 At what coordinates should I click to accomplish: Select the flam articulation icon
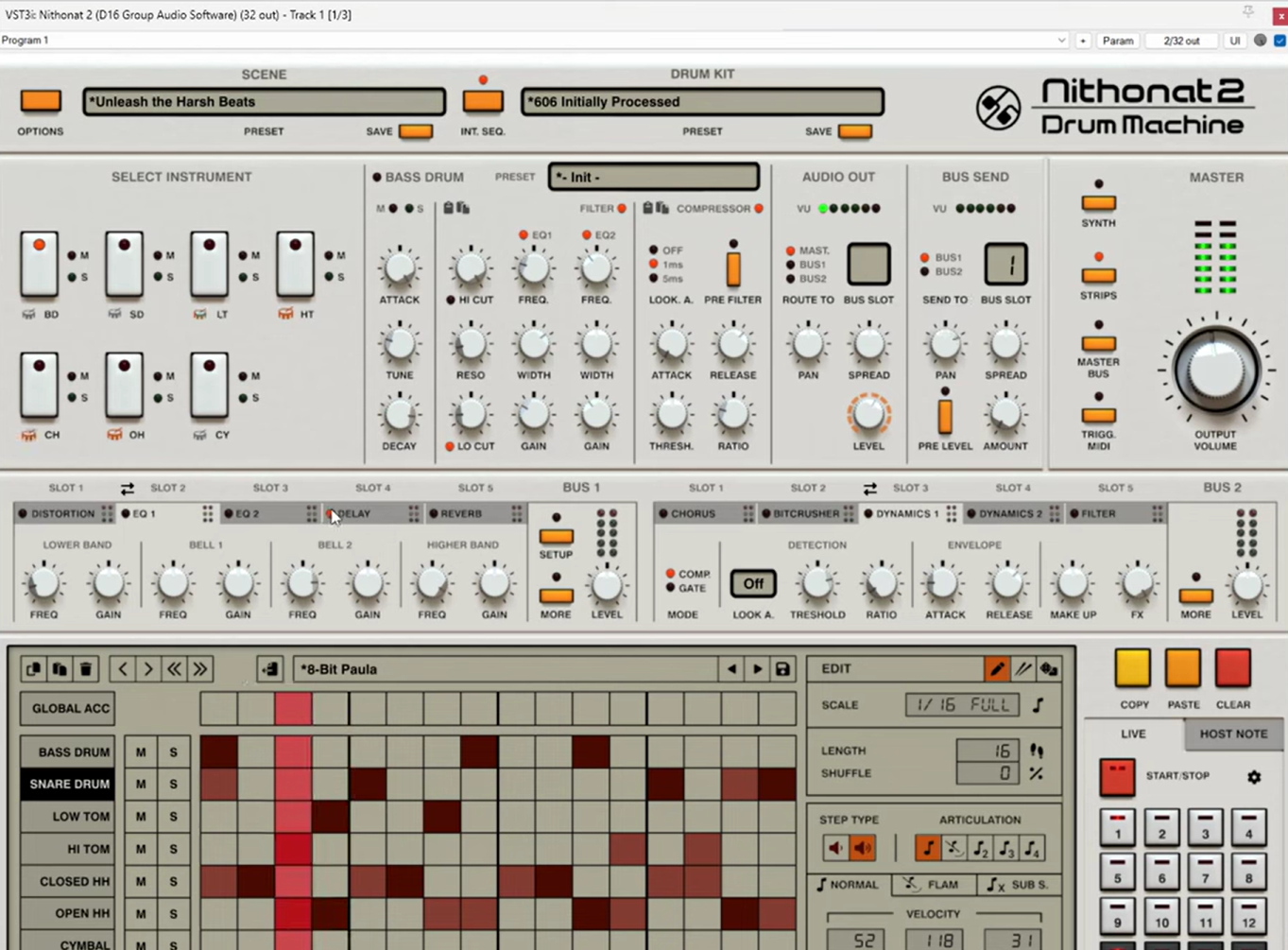point(953,848)
